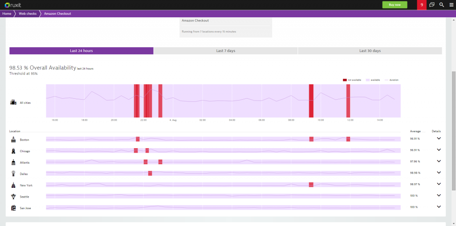Expand Atlanta details chevron
456x226 pixels.
tap(439, 161)
